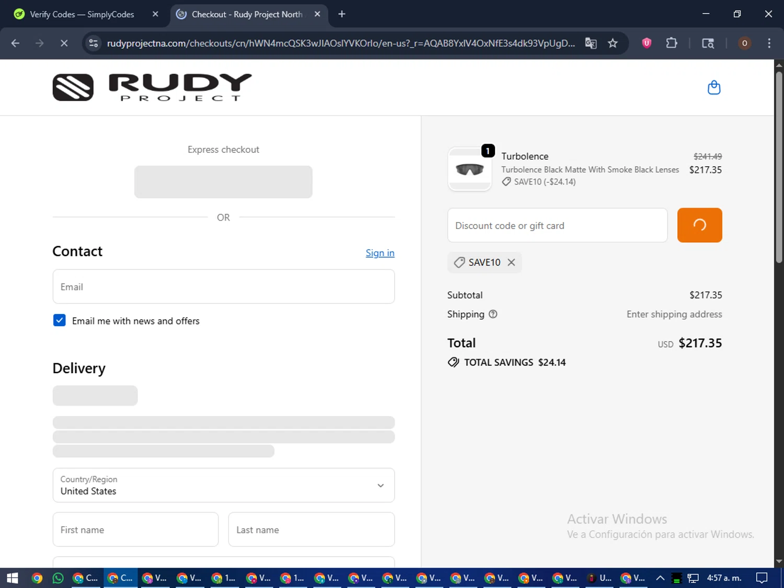
Task: Click the page vertical scrollbar
Action: point(779,167)
